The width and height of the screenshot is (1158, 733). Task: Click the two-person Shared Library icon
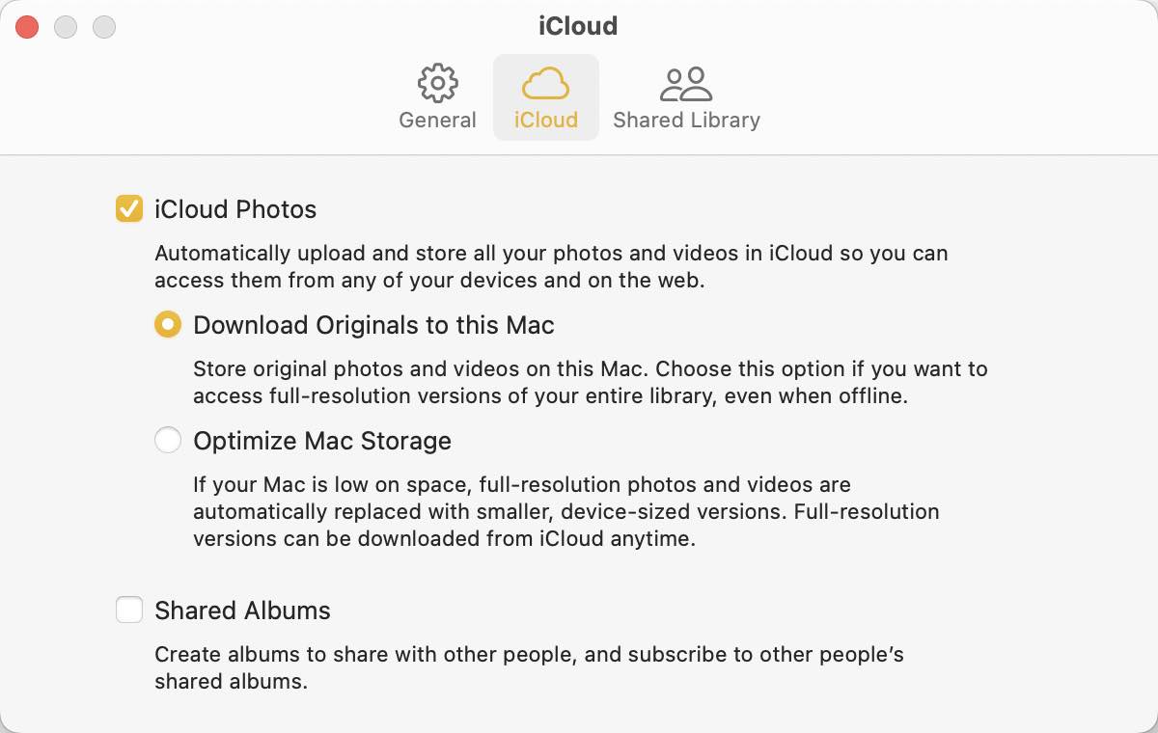686,84
